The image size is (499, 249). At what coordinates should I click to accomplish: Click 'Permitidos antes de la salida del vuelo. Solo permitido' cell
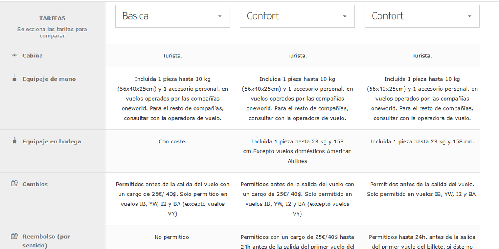[422, 189]
